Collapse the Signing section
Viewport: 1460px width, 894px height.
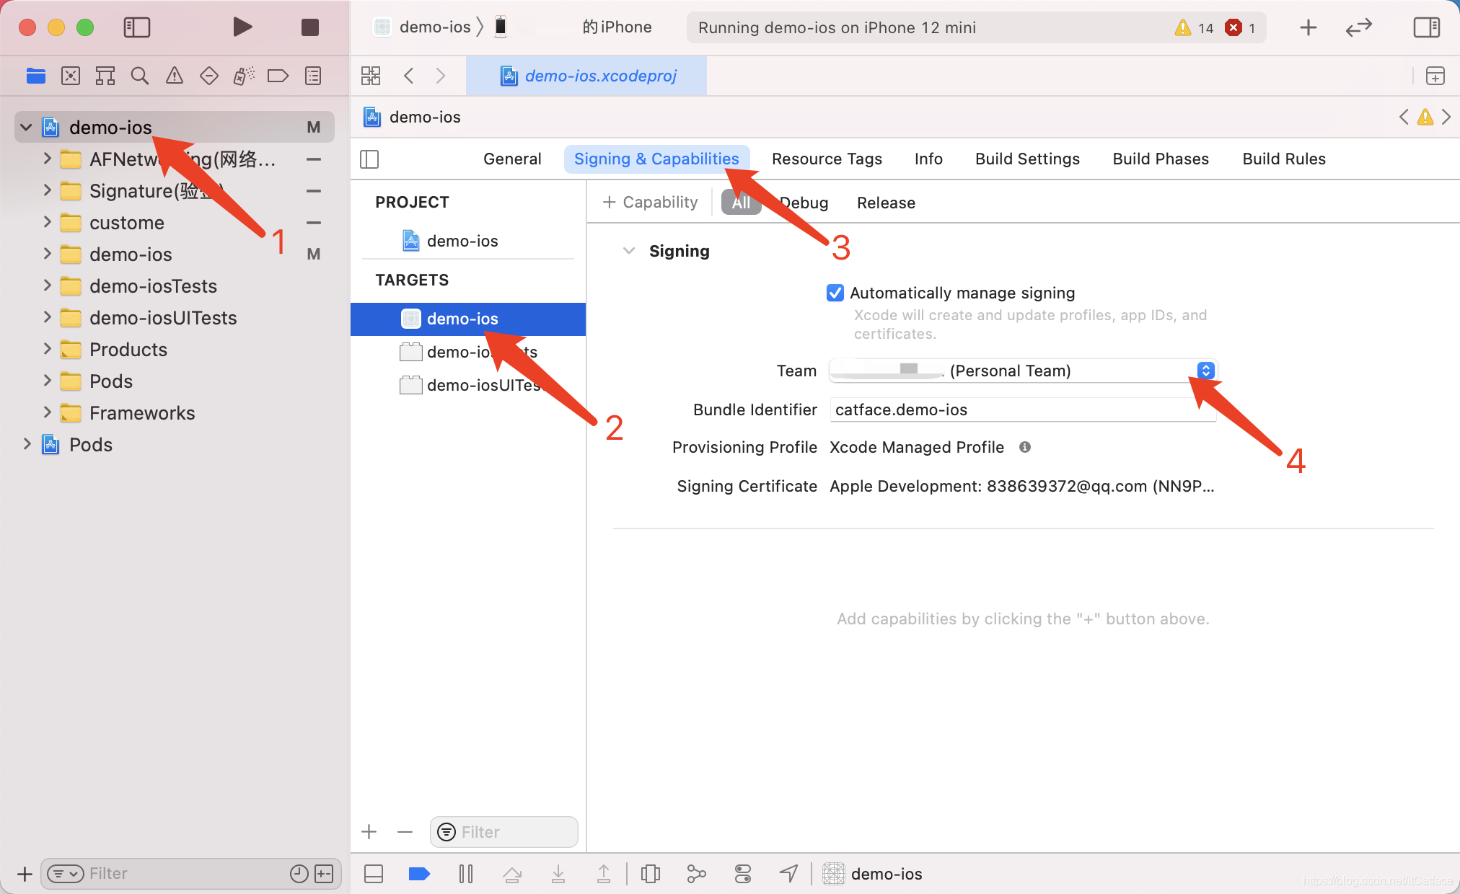(629, 251)
